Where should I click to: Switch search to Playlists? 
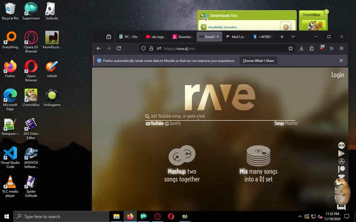[x=291, y=123]
